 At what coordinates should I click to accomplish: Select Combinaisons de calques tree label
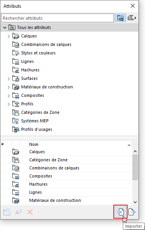pyautogui.click(x=46, y=44)
